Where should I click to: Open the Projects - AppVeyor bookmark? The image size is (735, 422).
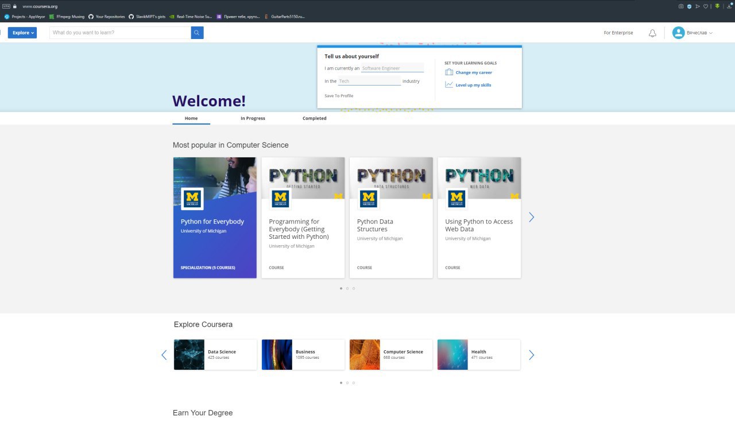click(25, 17)
